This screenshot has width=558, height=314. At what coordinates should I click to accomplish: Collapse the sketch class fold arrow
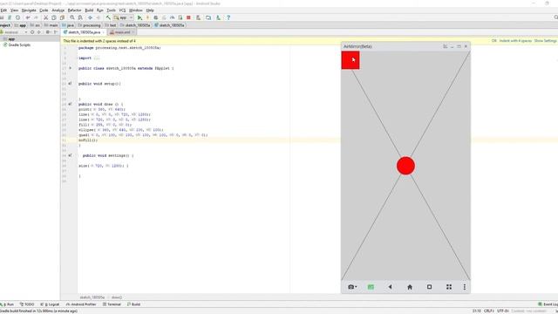pyautogui.click(x=70, y=68)
